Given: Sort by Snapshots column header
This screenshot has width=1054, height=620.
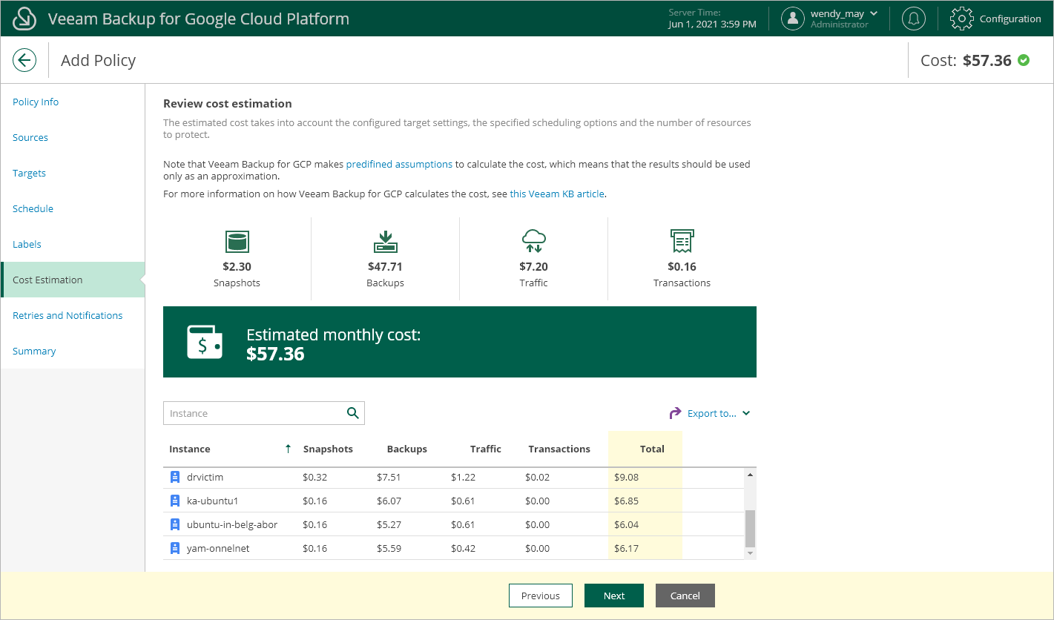Looking at the screenshot, I should pos(328,449).
